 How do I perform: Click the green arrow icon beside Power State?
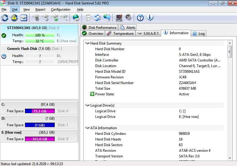pyautogui.click(x=92, y=94)
